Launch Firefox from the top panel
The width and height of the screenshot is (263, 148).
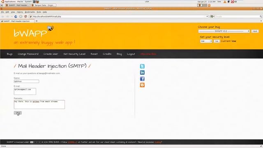click(37, 2)
